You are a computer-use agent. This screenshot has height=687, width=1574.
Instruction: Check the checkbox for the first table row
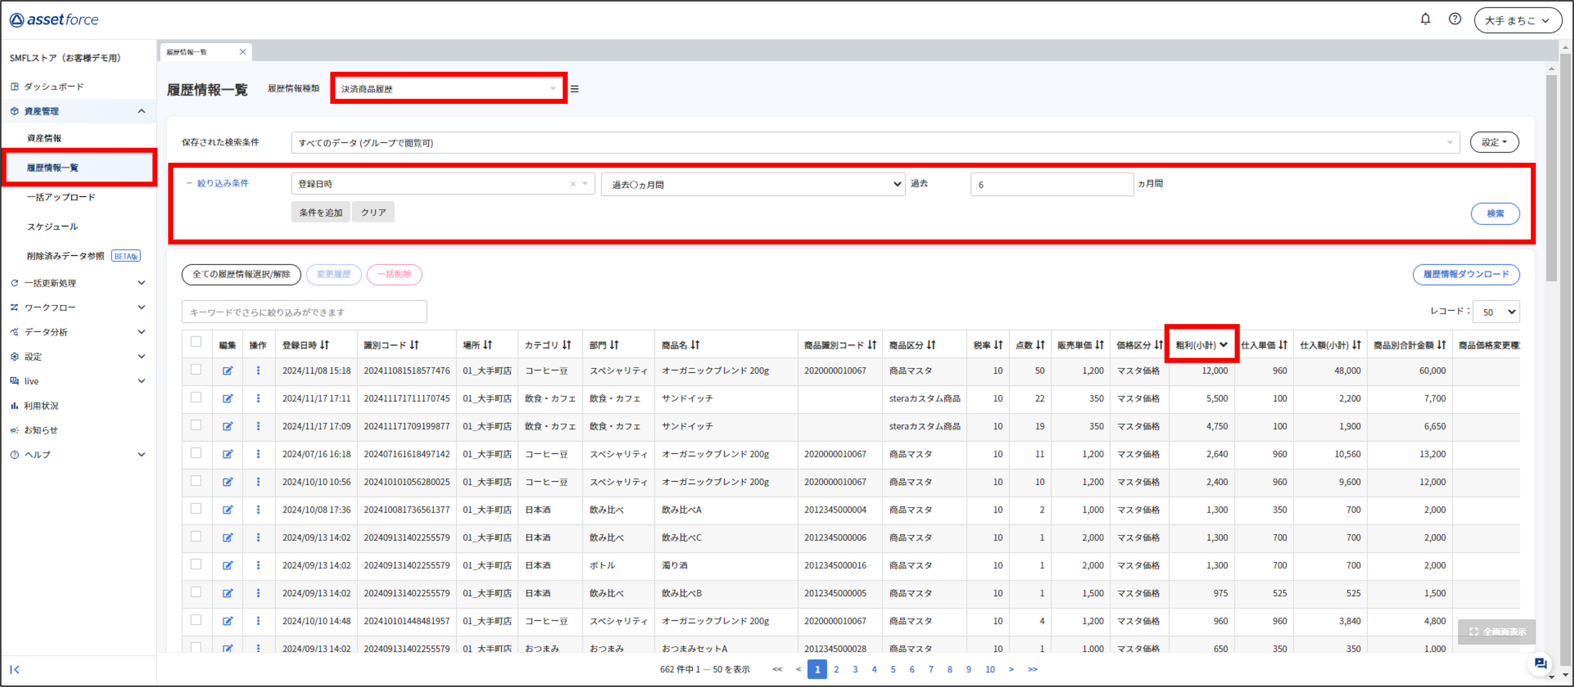196,370
